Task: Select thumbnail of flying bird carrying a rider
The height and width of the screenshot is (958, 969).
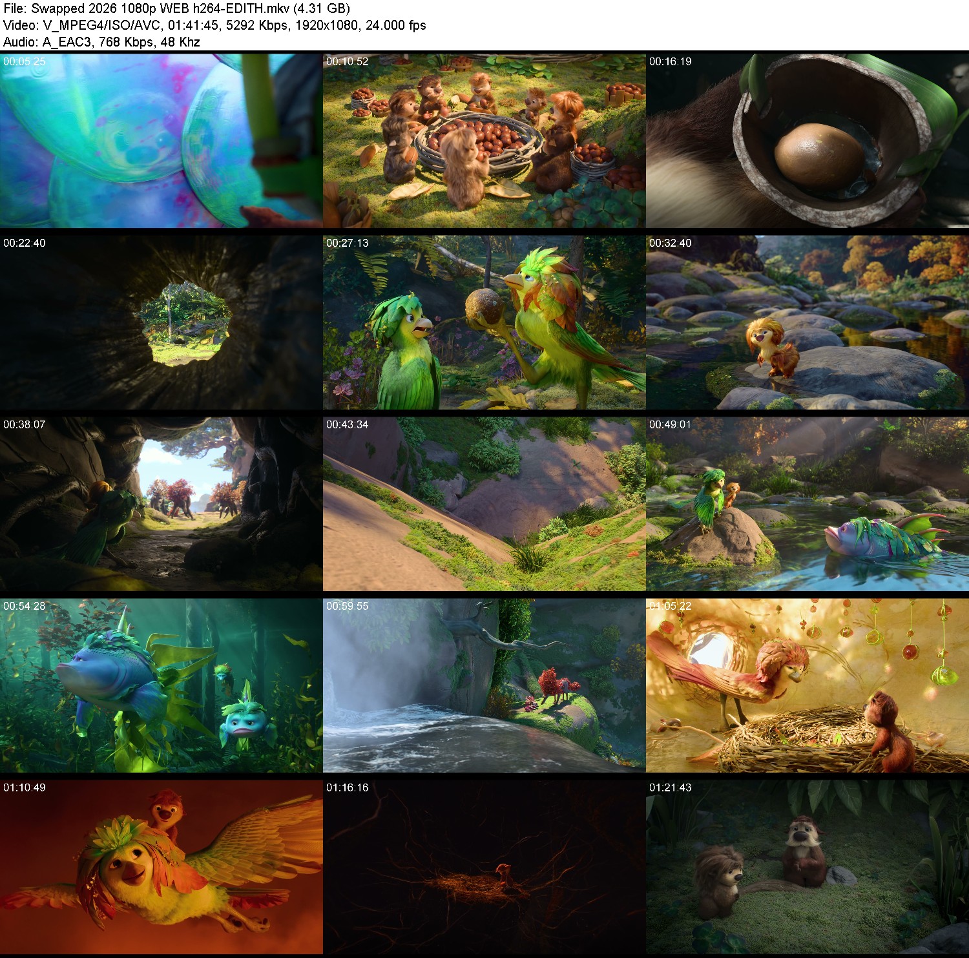Action: coord(161,866)
